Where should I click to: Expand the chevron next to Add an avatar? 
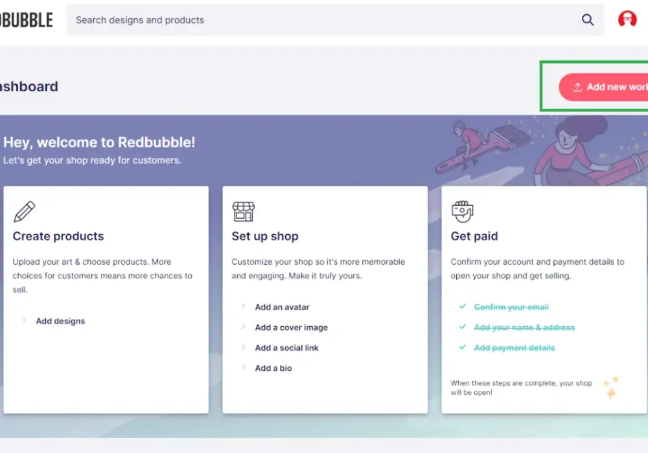coord(243,306)
